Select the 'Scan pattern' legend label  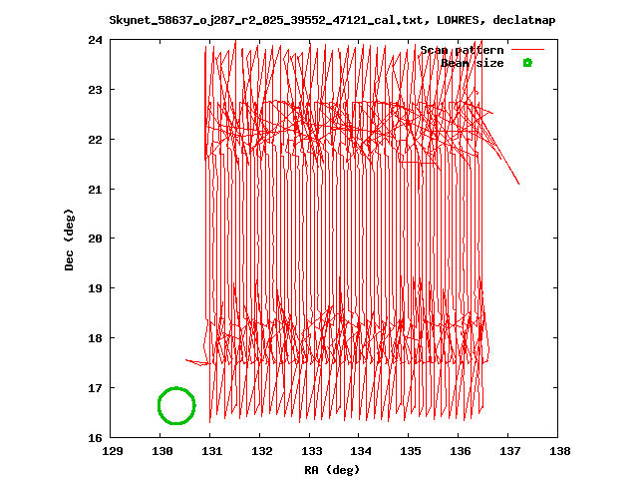click(462, 50)
